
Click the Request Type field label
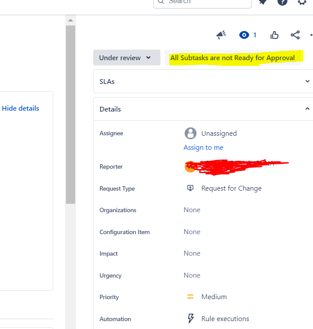click(x=117, y=188)
